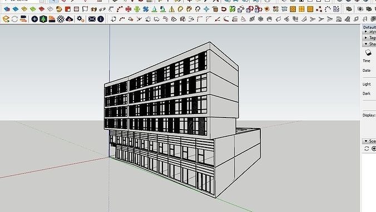Click the info circle icon
The height and width of the screenshot is (212, 376).
tap(101, 19)
